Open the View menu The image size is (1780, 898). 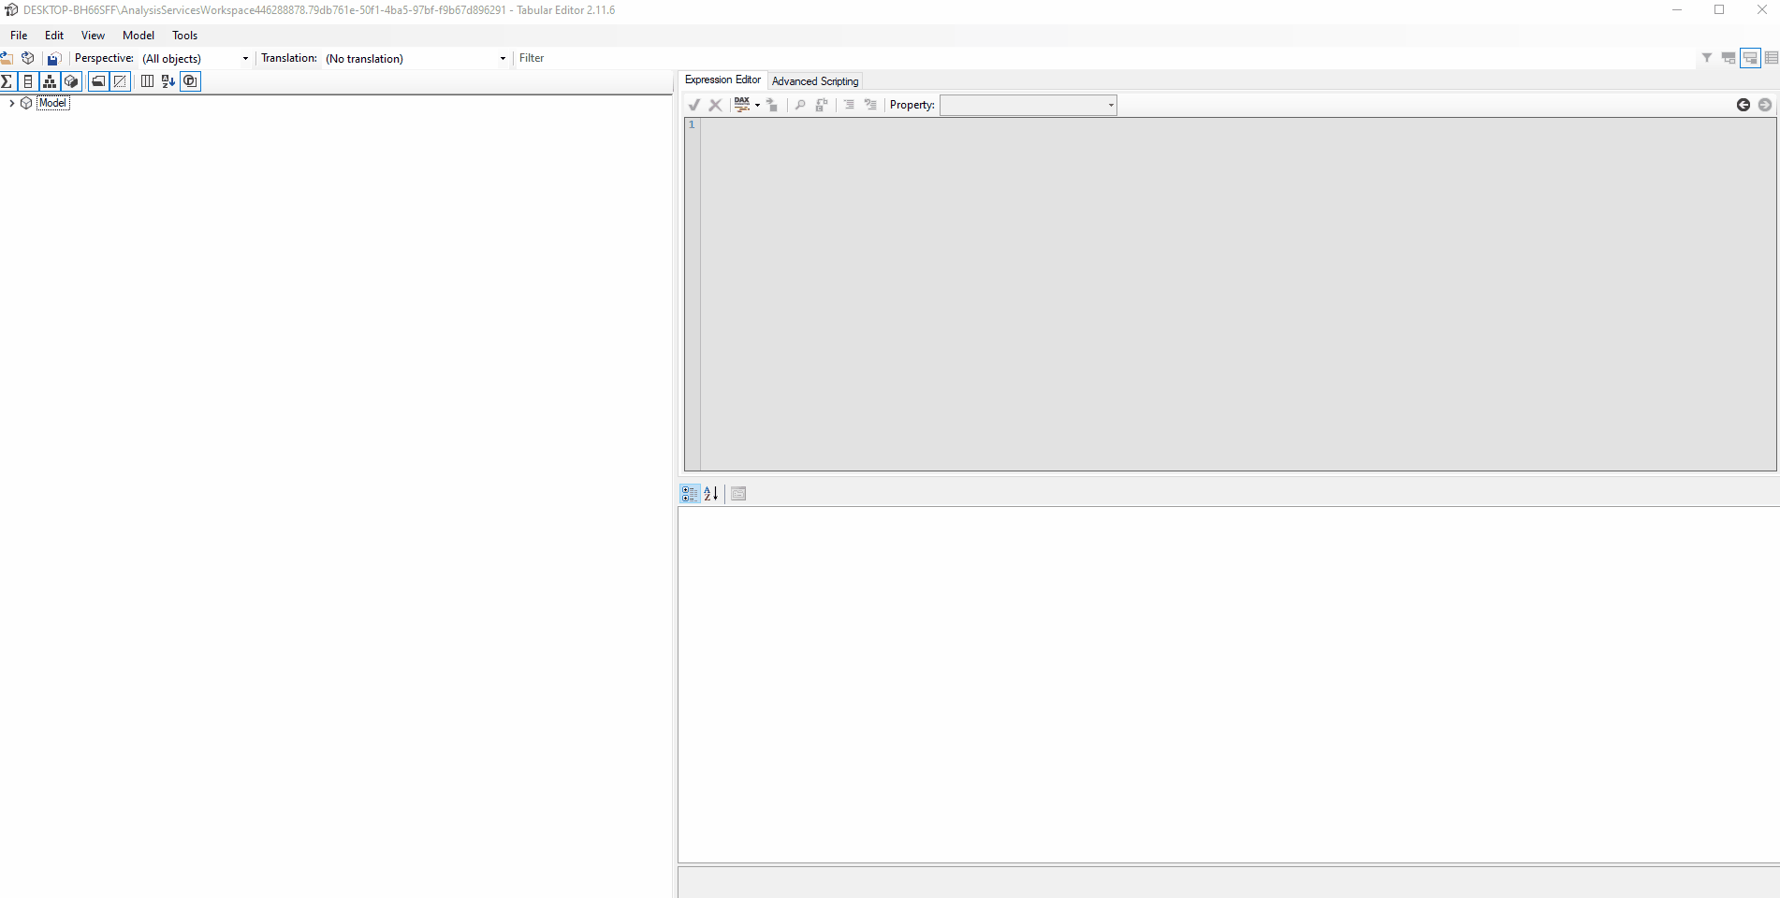click(93, 36)
